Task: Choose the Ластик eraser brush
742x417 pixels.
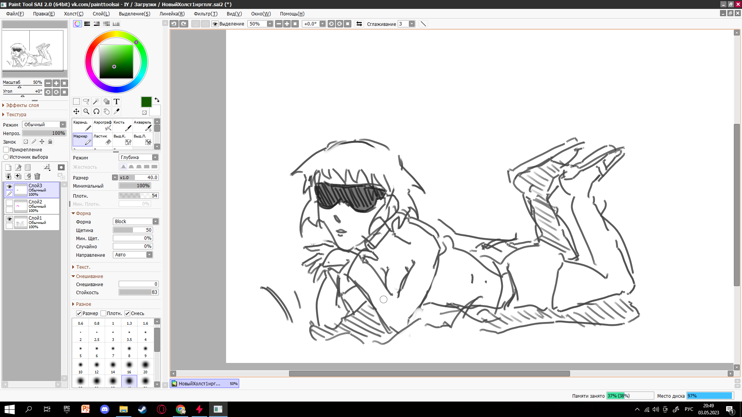Action: tap(102, 139)
